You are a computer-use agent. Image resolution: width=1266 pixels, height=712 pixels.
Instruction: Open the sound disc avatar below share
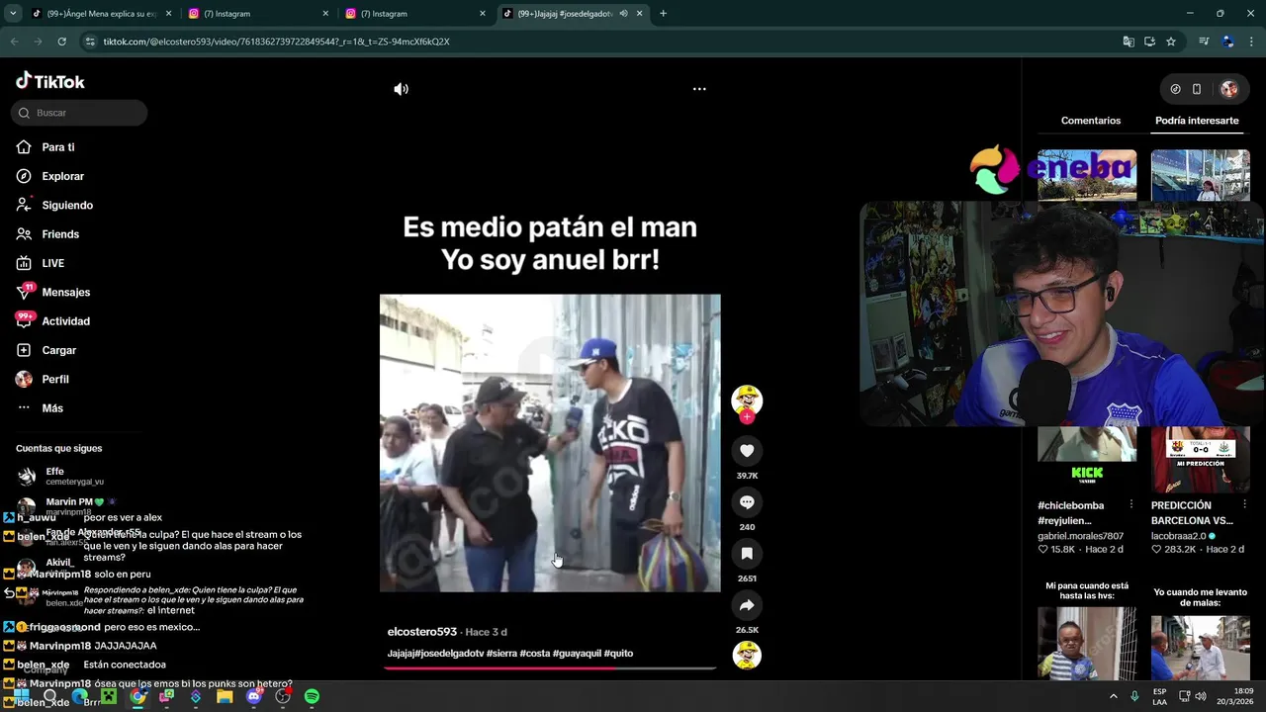click(747, 655)
